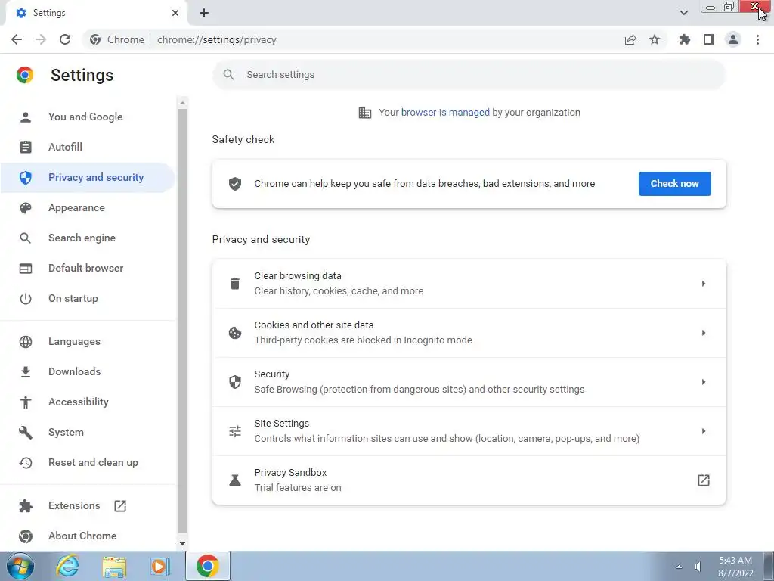Open the Extensions puzzle icon in toolbar
The width and height of the screenshot is (774, 581).
[x=685, y=39]
